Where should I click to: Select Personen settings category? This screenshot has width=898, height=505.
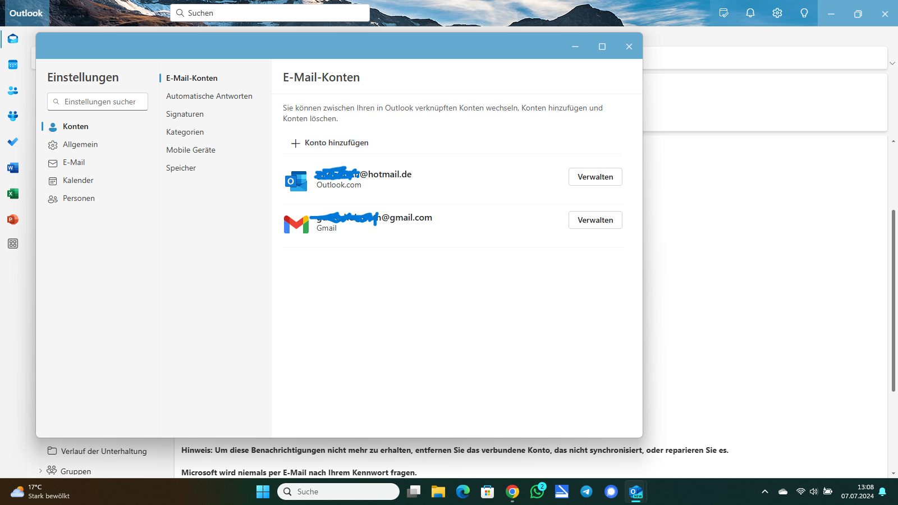coord(79,198)
